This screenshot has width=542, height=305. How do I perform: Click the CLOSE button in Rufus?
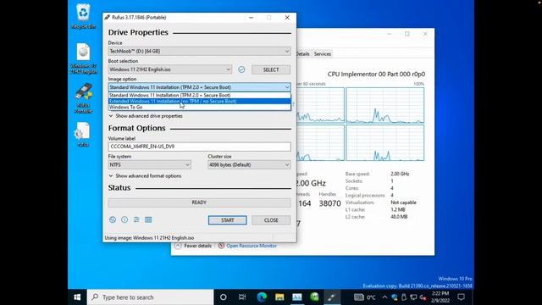pos(271,220)
